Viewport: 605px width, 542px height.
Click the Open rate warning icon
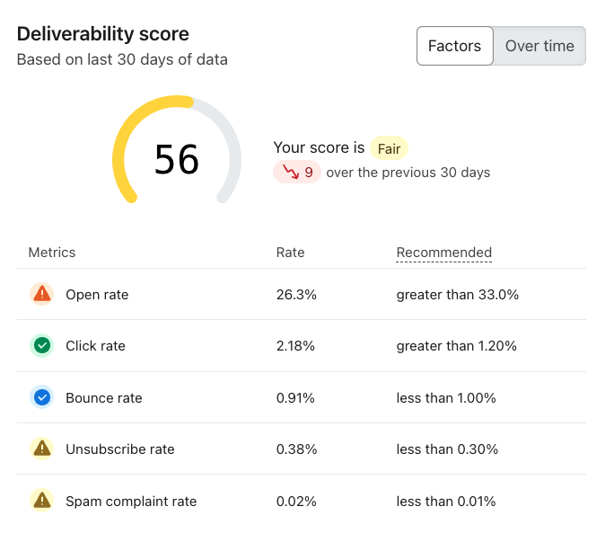[x=41, y=294]
